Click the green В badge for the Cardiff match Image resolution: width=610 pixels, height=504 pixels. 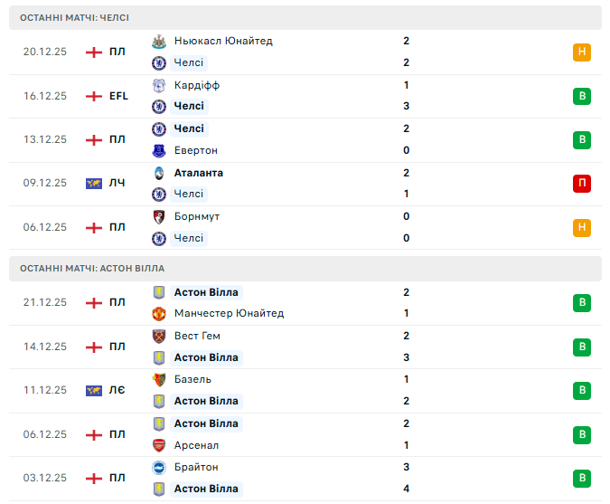(x=581, y=96)
